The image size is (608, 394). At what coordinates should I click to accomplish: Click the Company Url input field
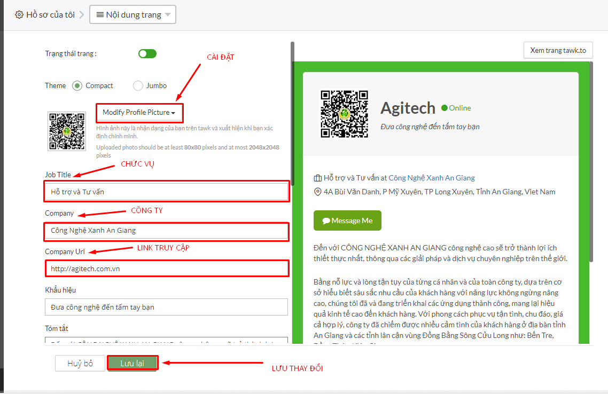click(x=166, y=269)
